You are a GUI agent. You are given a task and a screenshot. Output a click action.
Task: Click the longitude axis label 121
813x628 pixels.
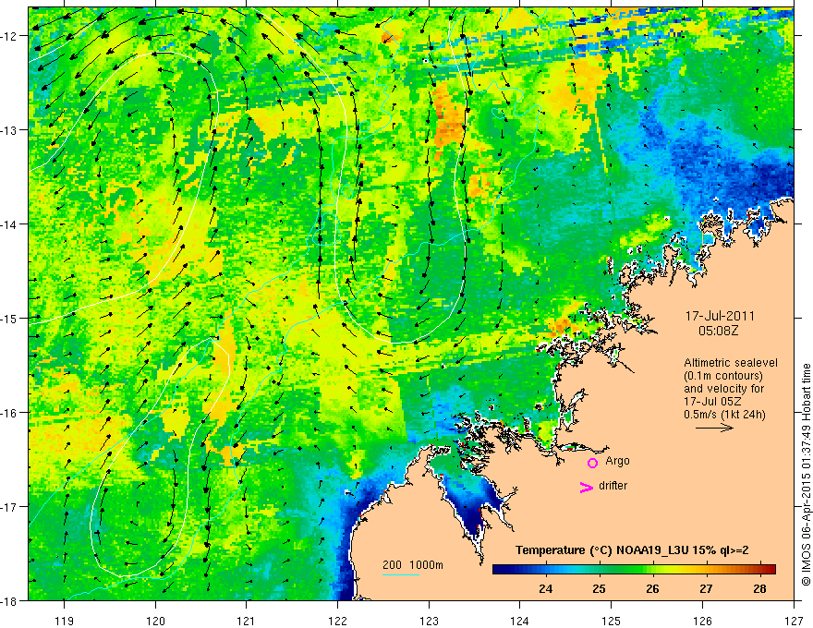247,621
